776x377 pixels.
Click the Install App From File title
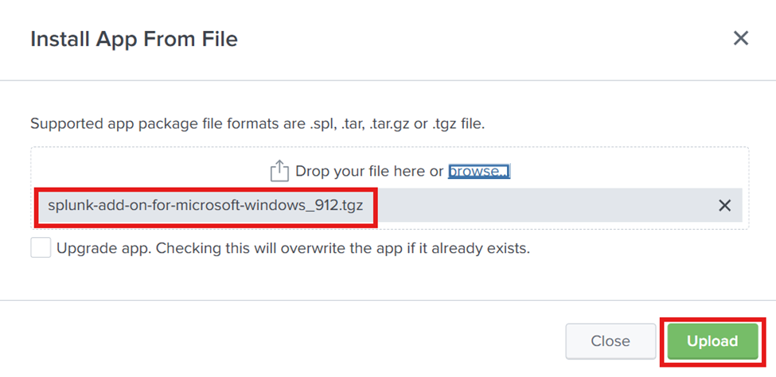coord(135,39)
